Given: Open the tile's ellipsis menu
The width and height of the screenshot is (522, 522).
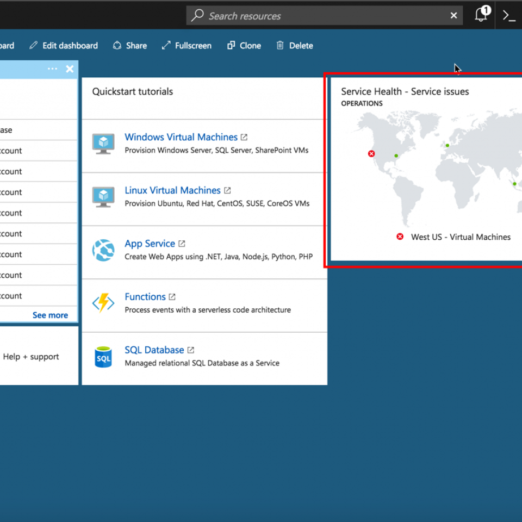Looking at the screenshot, I should tap(52, 69).
